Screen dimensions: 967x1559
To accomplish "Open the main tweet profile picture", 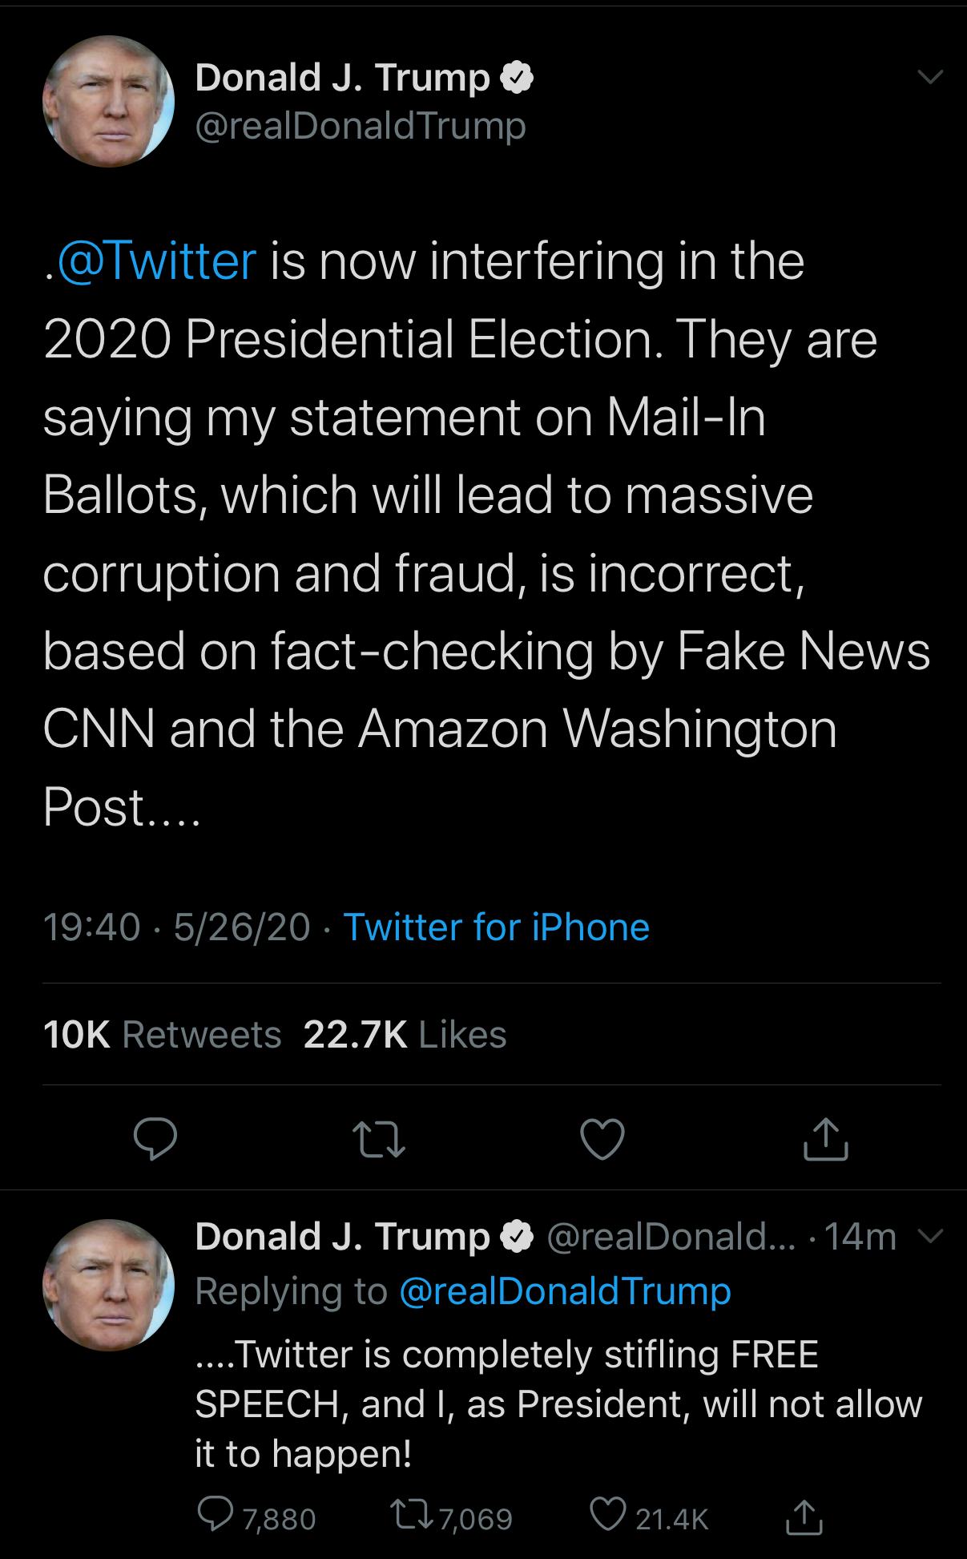I will tap(108, 101).
